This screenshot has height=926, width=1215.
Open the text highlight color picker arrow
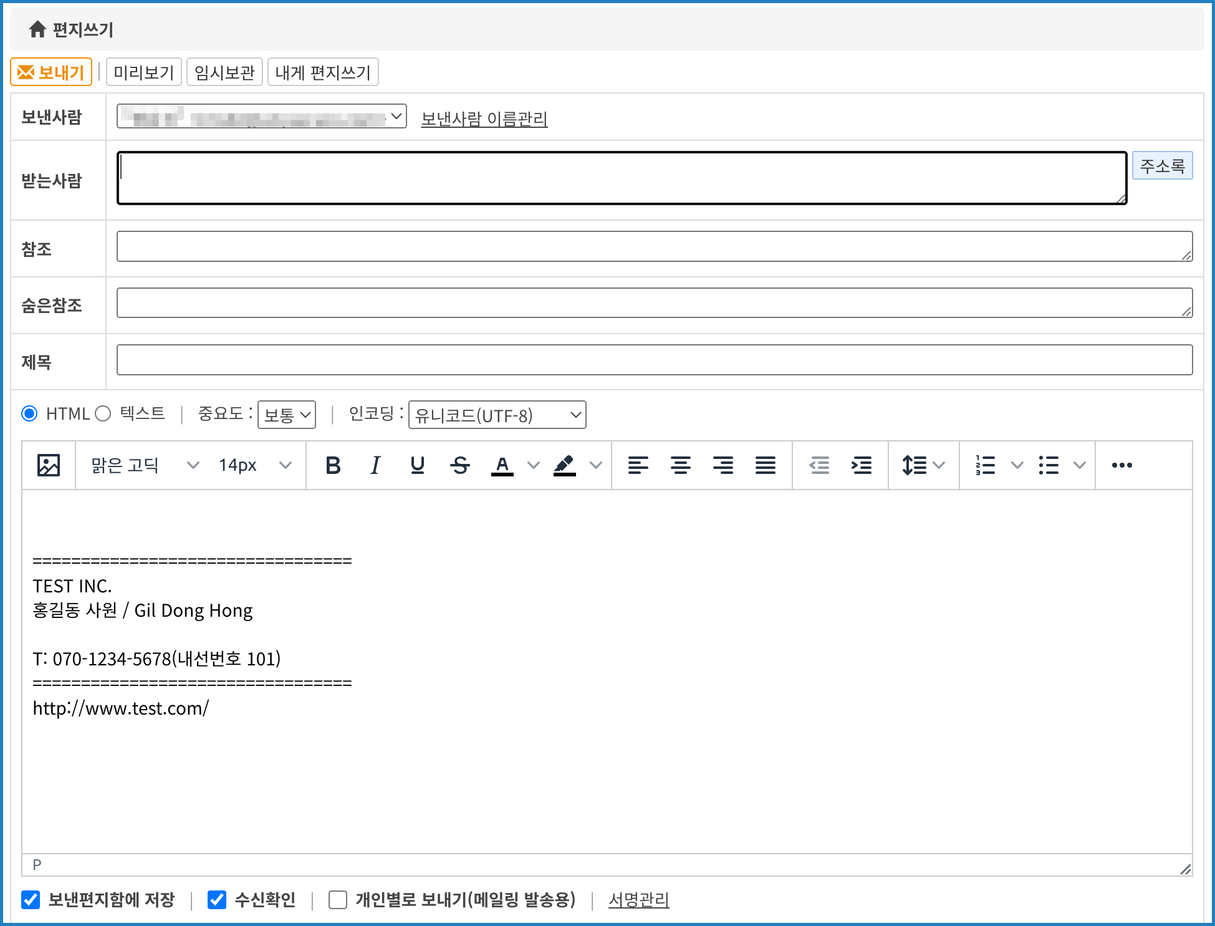click(596, 465)
